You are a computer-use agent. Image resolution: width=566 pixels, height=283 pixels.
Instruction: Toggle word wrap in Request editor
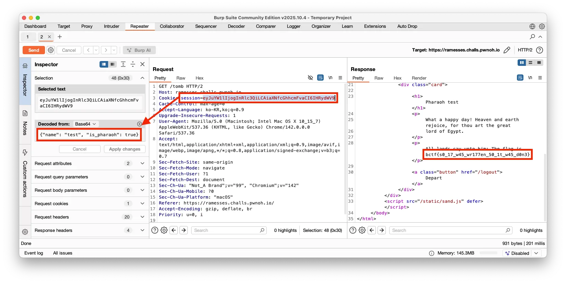pos(320,78)
